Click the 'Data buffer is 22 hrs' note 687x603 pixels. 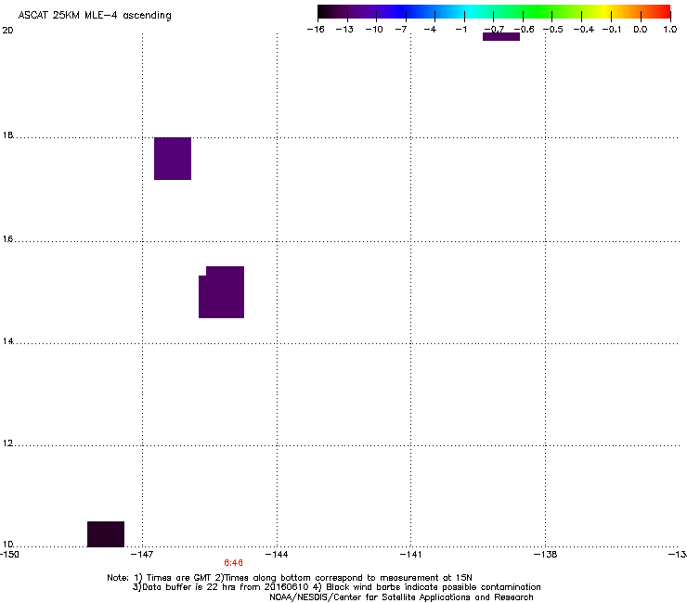click(x=336, y=587)
